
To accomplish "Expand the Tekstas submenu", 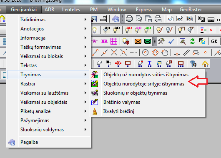I will tap(49, 65).
